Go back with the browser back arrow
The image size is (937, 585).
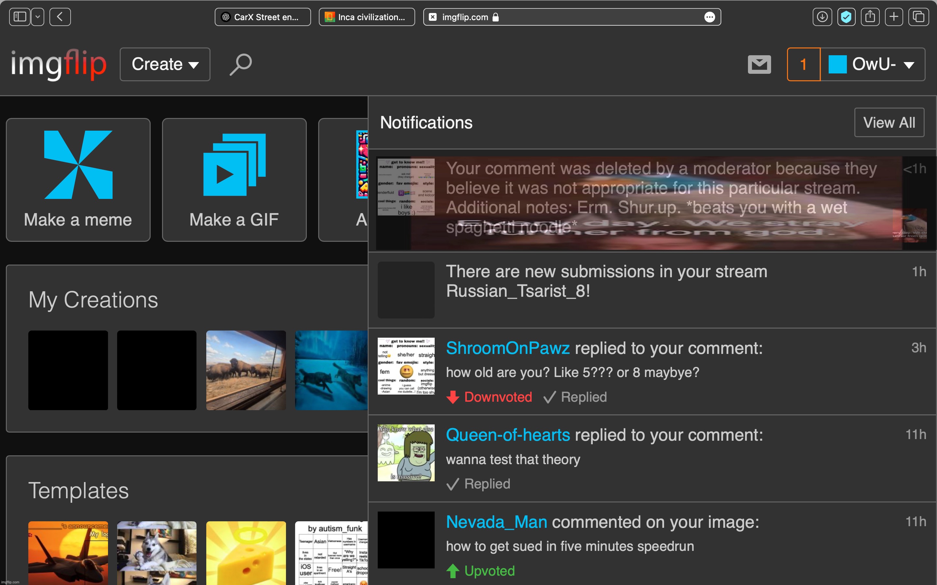(x=60, y=17)
